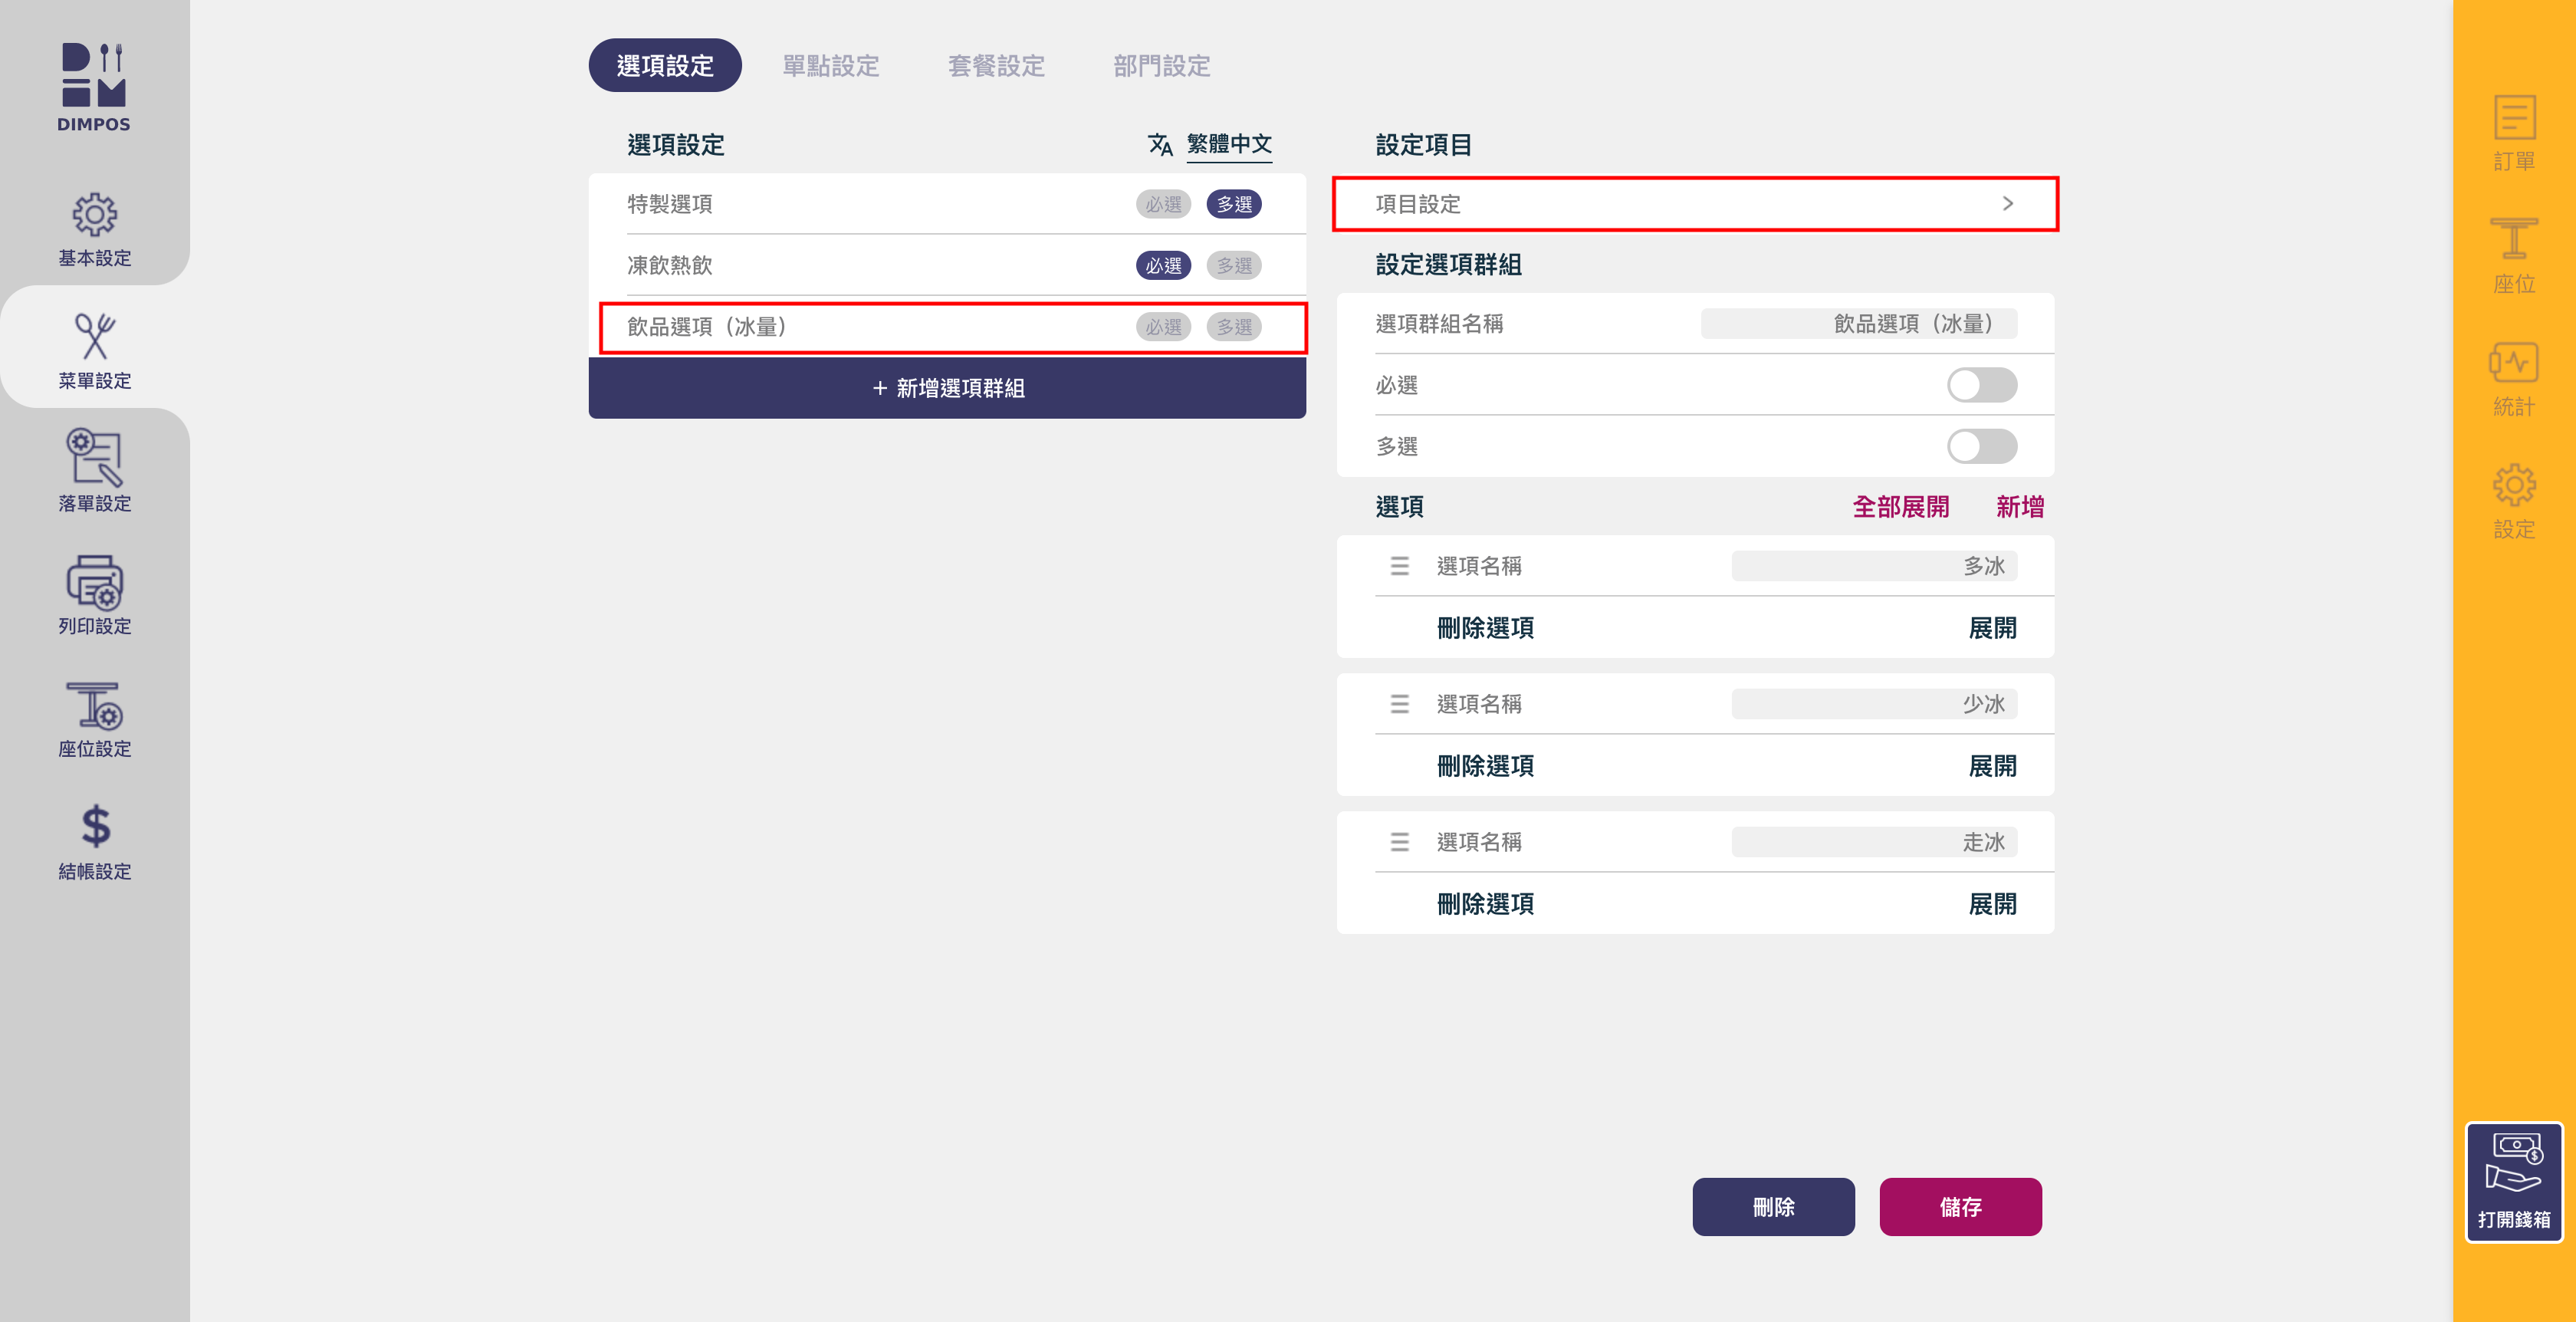
Task: Open the 統計 statistics icon
Action: tap(2512, 363)
